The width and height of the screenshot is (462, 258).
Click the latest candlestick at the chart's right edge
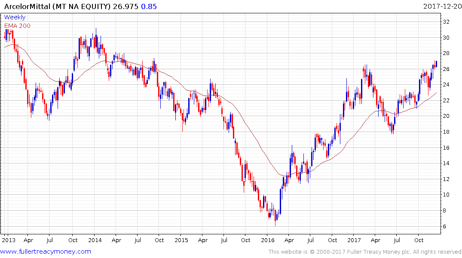[x=436, y=64]
